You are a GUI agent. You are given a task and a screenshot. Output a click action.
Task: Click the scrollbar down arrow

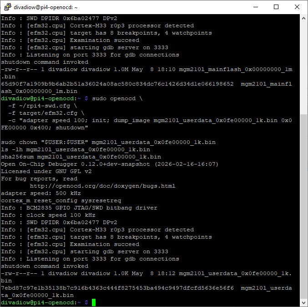tap(303, 302)
